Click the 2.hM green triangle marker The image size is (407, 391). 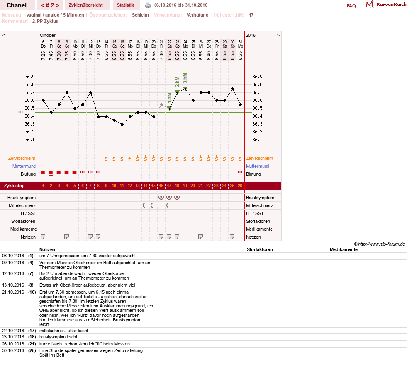click(177, 92)
